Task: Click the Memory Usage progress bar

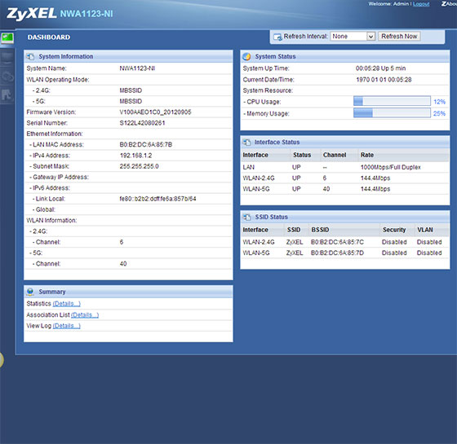Action: (392, 113)
